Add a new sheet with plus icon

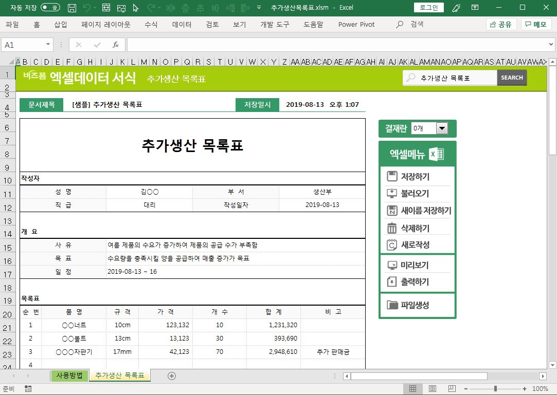coord(172,376)
